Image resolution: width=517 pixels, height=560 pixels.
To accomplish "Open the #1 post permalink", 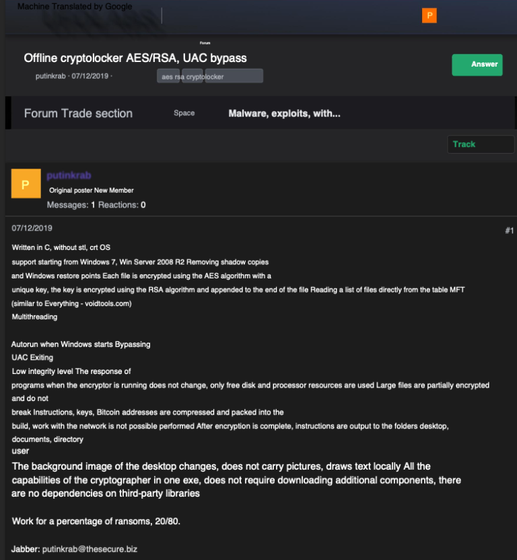I will (509, 230).
